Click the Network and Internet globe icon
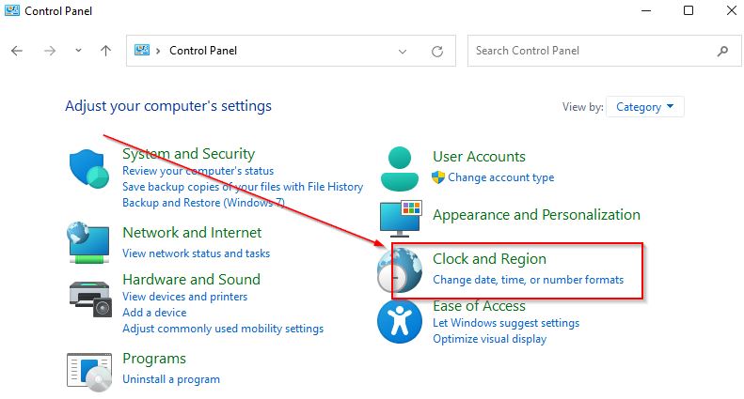Viewport: 744px width, 399px height. click(x=88, y=242)
